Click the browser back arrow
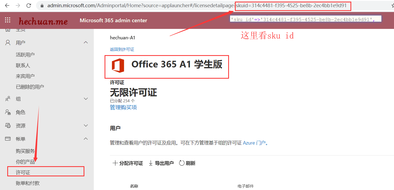Screen dimensions: 394x190 pos(6,5)
